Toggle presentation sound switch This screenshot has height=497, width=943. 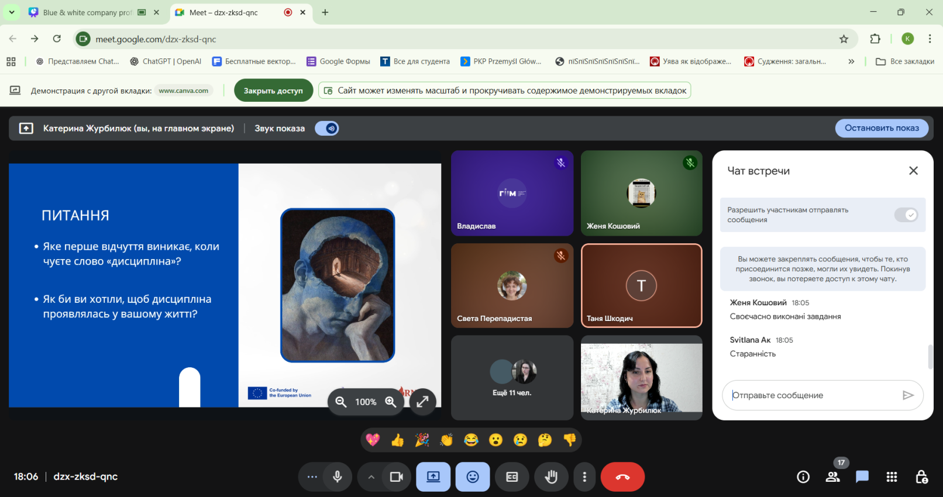click(x=327, y=129)
